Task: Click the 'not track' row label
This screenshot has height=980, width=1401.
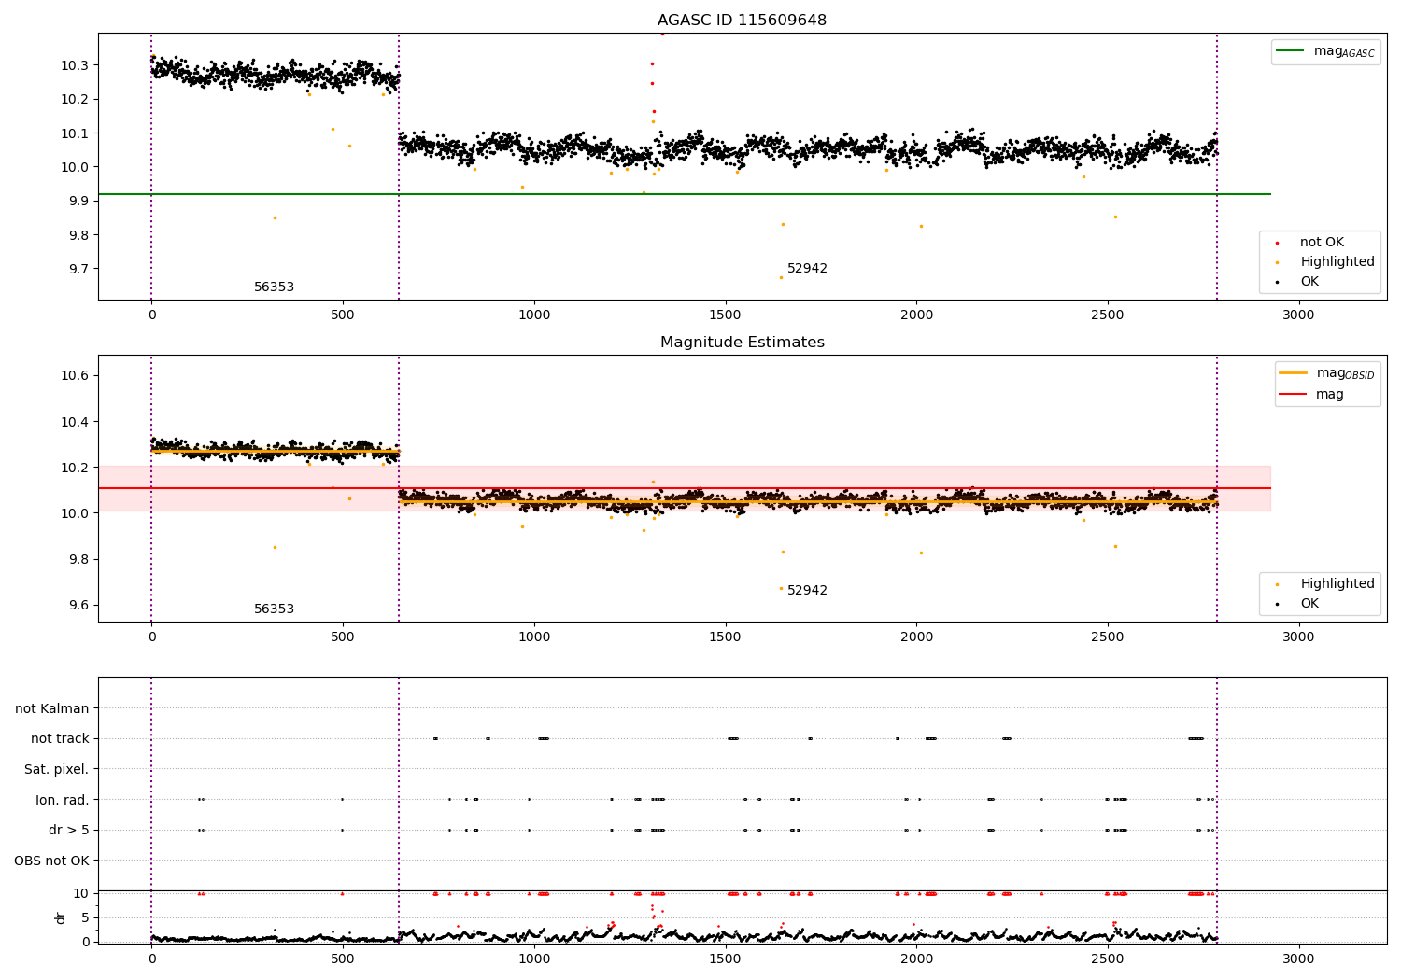Action: click(x=60, y=739)
